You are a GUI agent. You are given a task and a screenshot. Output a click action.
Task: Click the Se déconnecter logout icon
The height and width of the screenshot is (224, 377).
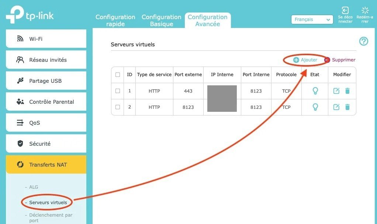click(x=345, y=10)
